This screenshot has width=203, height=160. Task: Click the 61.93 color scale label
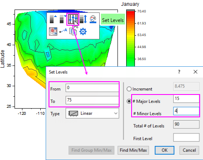[x=142, y=23]
